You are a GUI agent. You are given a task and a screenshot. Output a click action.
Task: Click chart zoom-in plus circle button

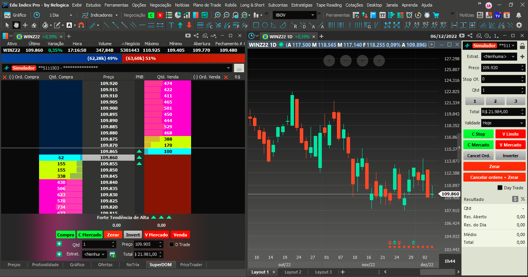coord(362,61)
